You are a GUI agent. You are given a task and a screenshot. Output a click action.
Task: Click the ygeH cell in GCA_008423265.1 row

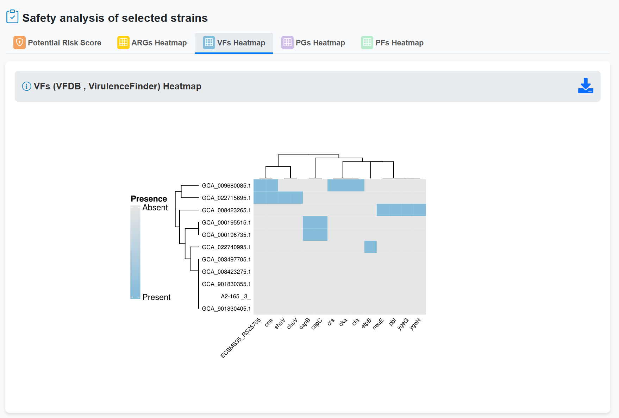click(x=420, y=210)
